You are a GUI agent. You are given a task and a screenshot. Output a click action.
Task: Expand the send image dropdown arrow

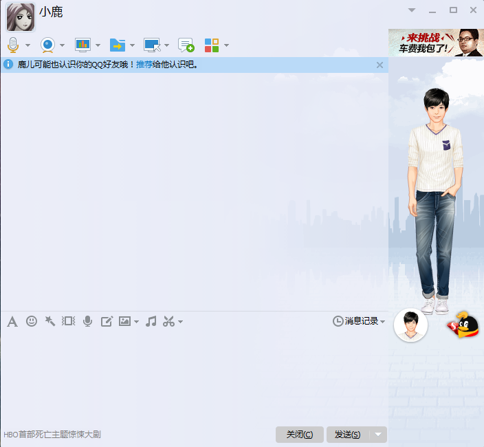[136, 322]
